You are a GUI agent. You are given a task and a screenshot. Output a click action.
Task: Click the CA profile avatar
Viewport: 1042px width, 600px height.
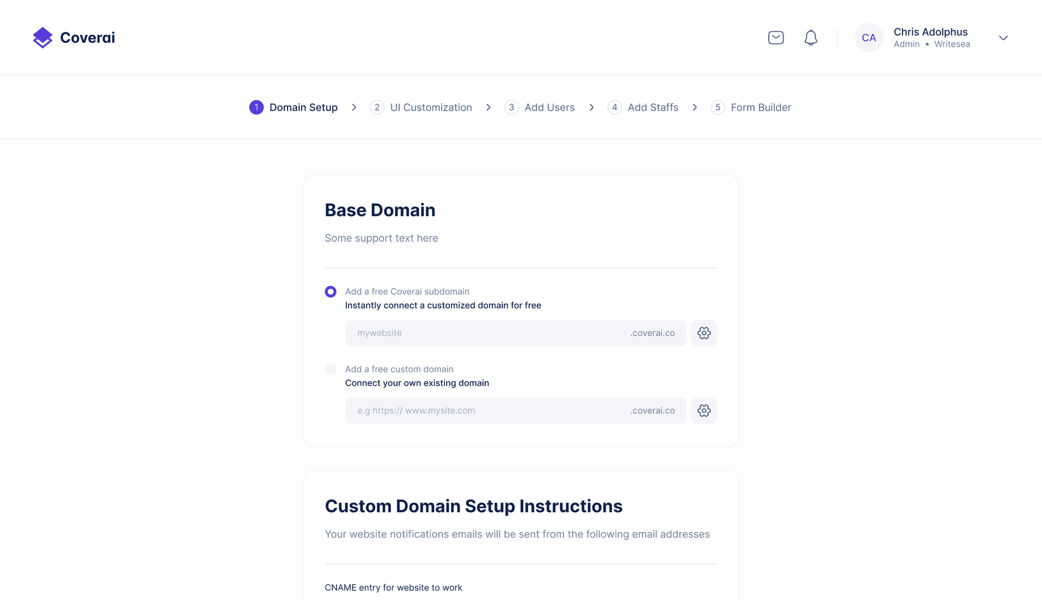coord(868,37)
